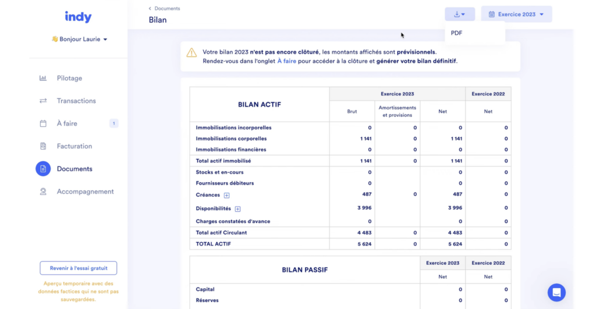Image resolution: width=596 pixels, height=309 pixels.
Task: Click TOTAL ACTIF row label
Action: click(213, 244)
